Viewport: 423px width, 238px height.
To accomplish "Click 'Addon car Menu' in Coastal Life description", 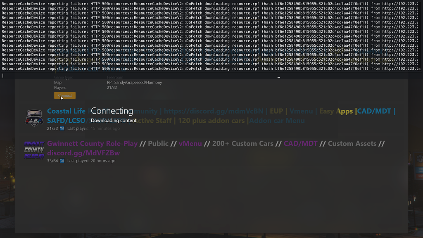I will [x=277, y=121].
